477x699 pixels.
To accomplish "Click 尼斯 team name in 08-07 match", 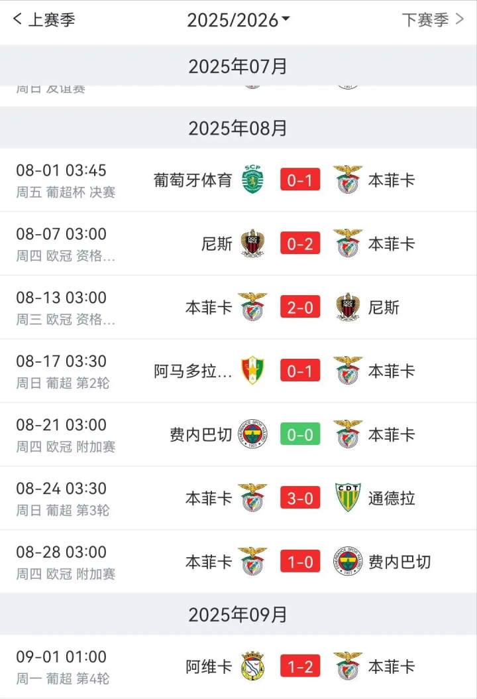I will coord(217,243).
